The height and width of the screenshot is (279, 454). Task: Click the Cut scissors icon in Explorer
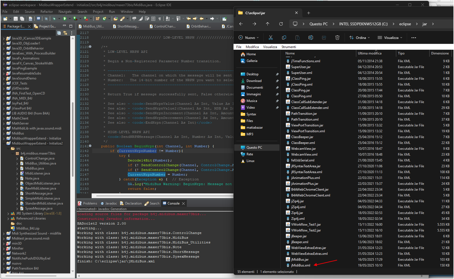pyautogui.click(x=270, y=38)
